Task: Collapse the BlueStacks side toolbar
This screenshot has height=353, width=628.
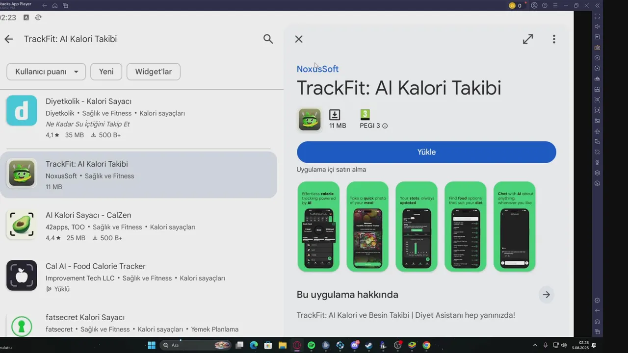Action: point(597,5)
